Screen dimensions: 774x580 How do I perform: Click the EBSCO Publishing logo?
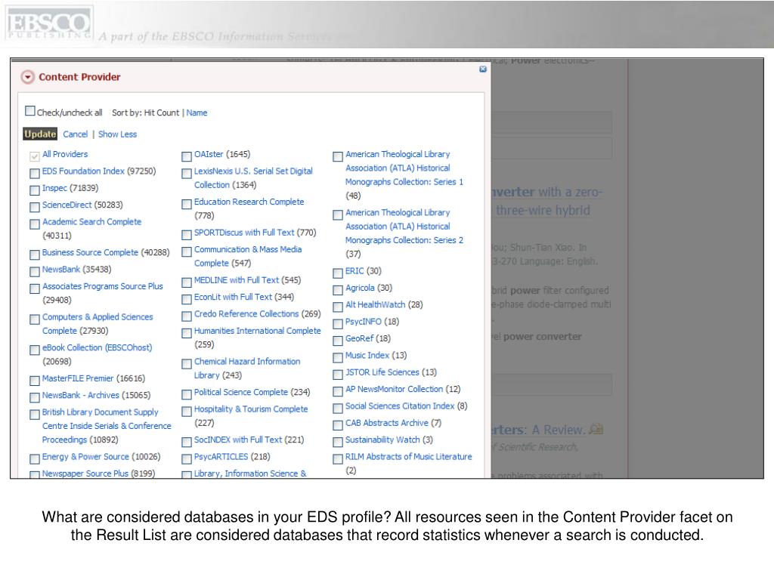click(x=49, y=23)
